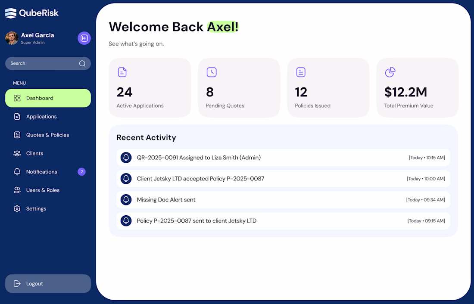Click the Users & Roles icon
The width and height of the screenshot is (474, 304).
(17, 190)
